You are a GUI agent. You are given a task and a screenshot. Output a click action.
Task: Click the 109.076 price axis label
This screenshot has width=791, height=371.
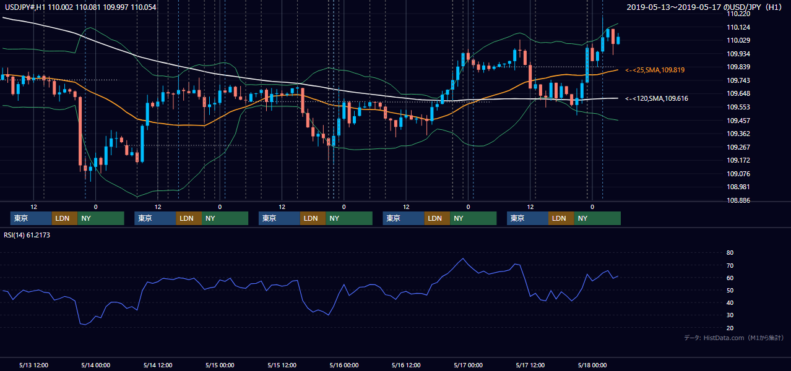738,174
